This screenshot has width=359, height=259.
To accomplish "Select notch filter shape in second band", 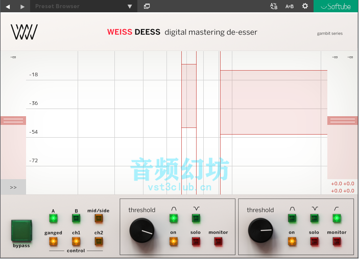I will pyautogui.click(x=315, y=218).
